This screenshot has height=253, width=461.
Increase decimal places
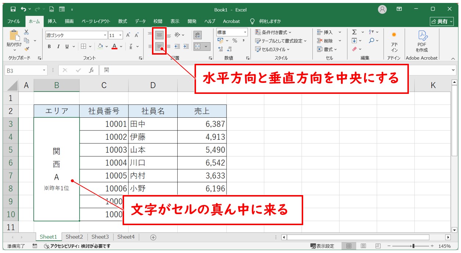click(221, 49)
